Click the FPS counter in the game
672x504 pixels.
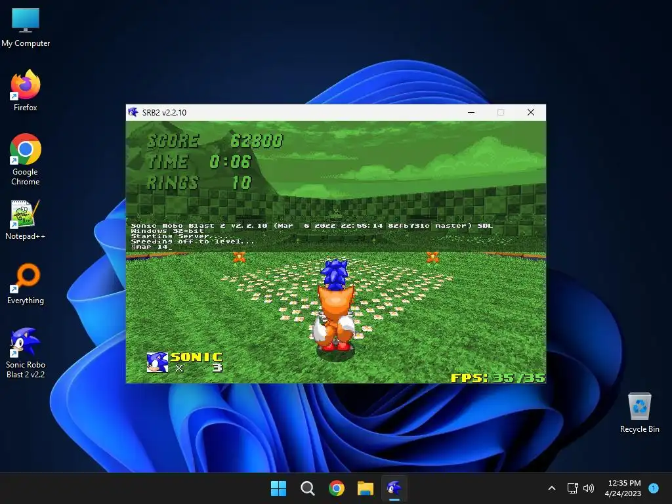click(498, 377)
